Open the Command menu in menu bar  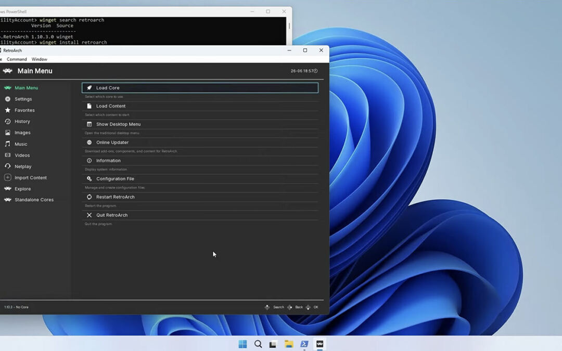click(17, 59)
